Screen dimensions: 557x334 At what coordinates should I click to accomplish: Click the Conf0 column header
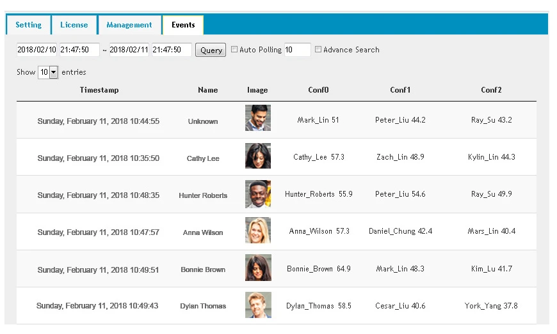(318, 90)
